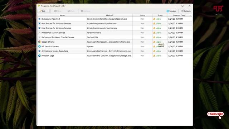Open the Options window
The image size is (229, 129).
[x=186, y=11]
